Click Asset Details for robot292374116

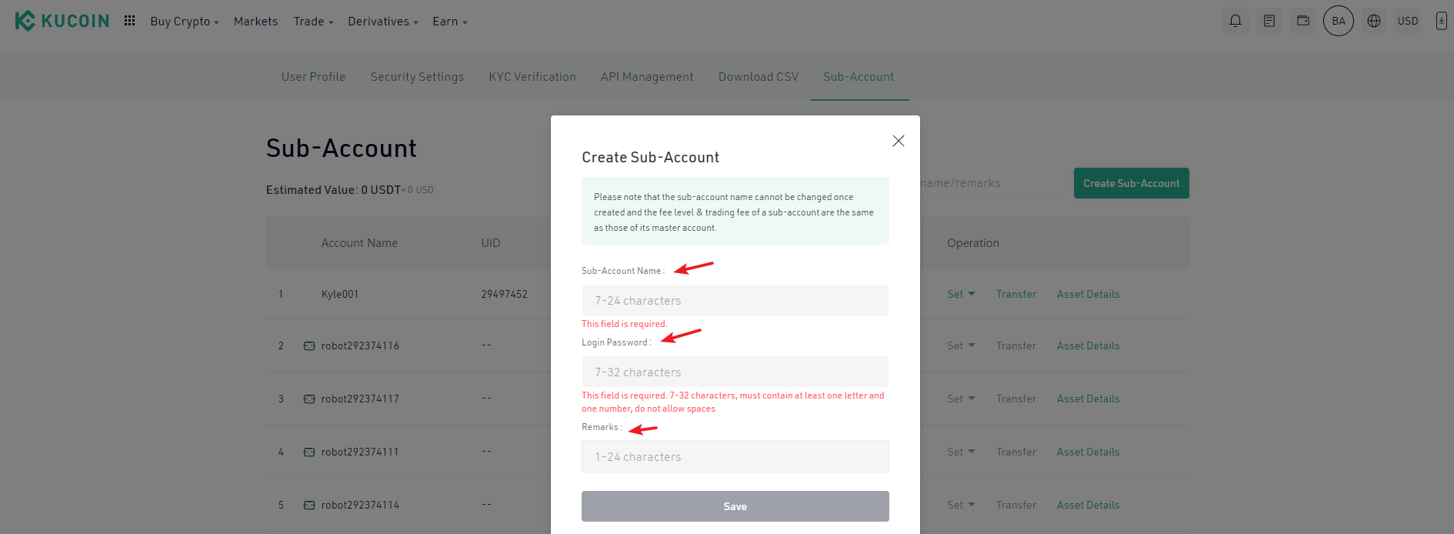(1088, 345)
